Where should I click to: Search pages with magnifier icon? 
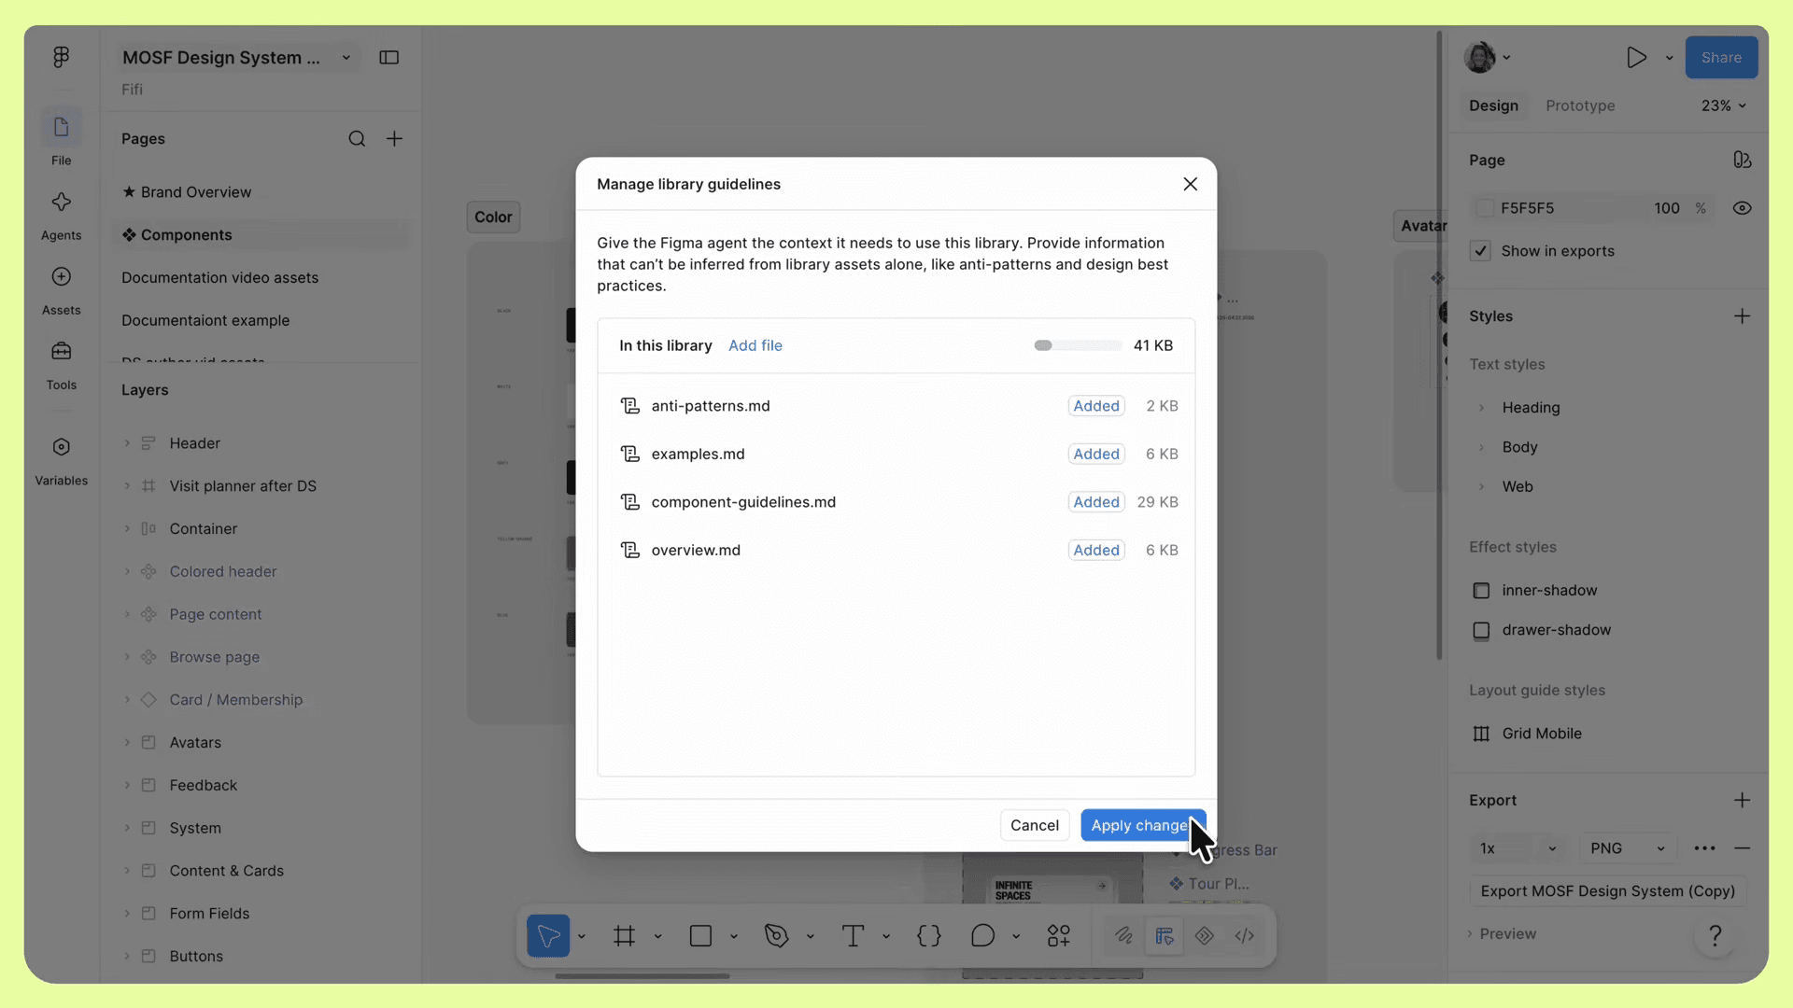tap(357, 139)
